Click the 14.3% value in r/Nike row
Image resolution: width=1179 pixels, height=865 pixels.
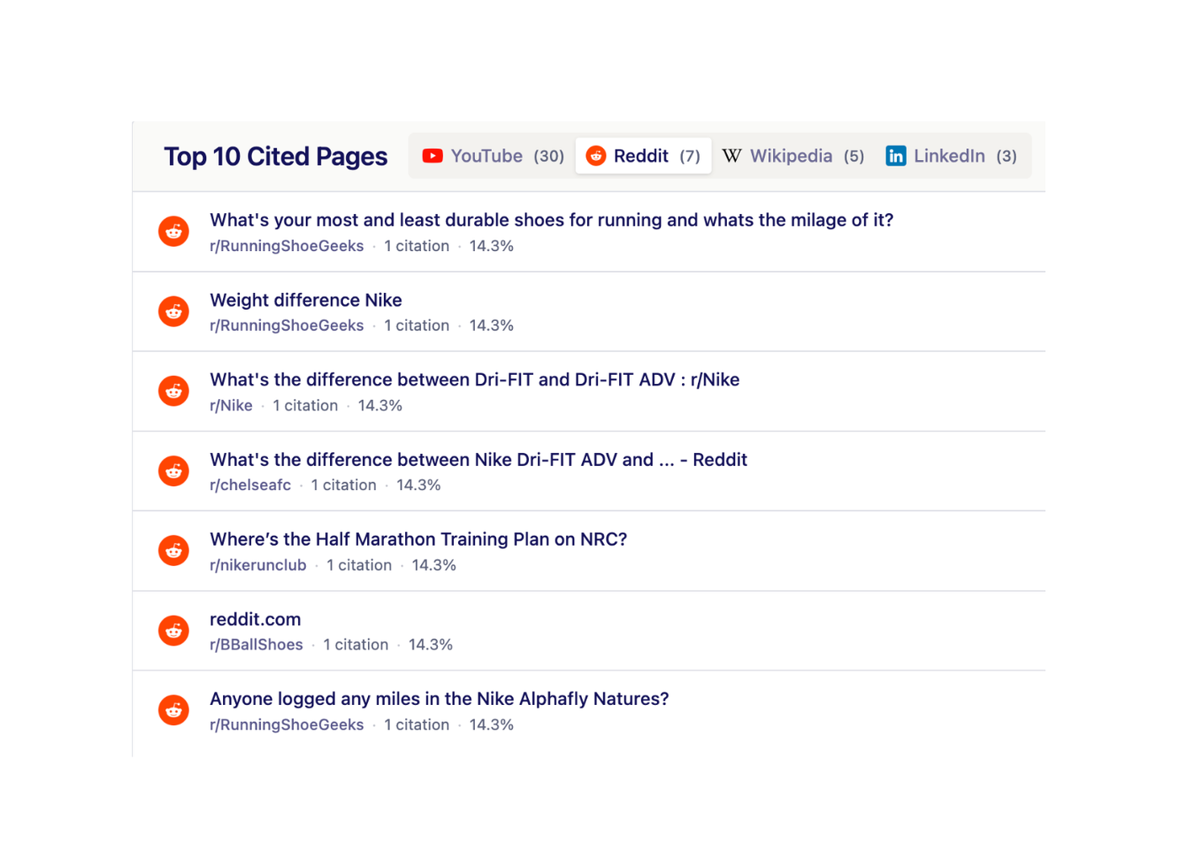click(380, 405)
